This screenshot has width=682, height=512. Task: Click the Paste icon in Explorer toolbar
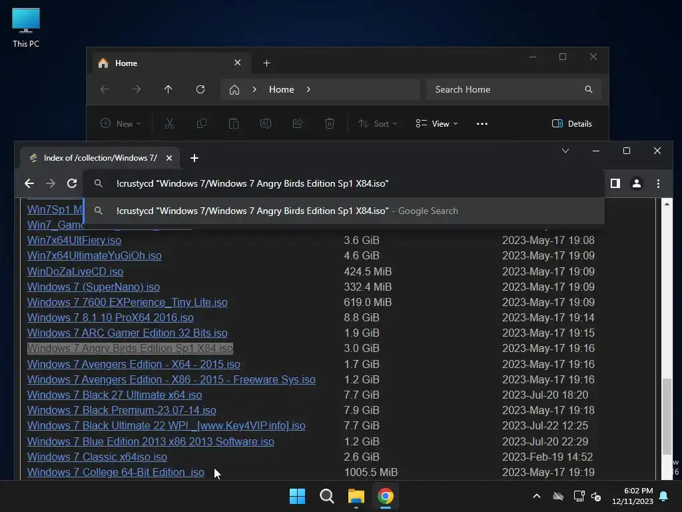(x=234, y=123)
